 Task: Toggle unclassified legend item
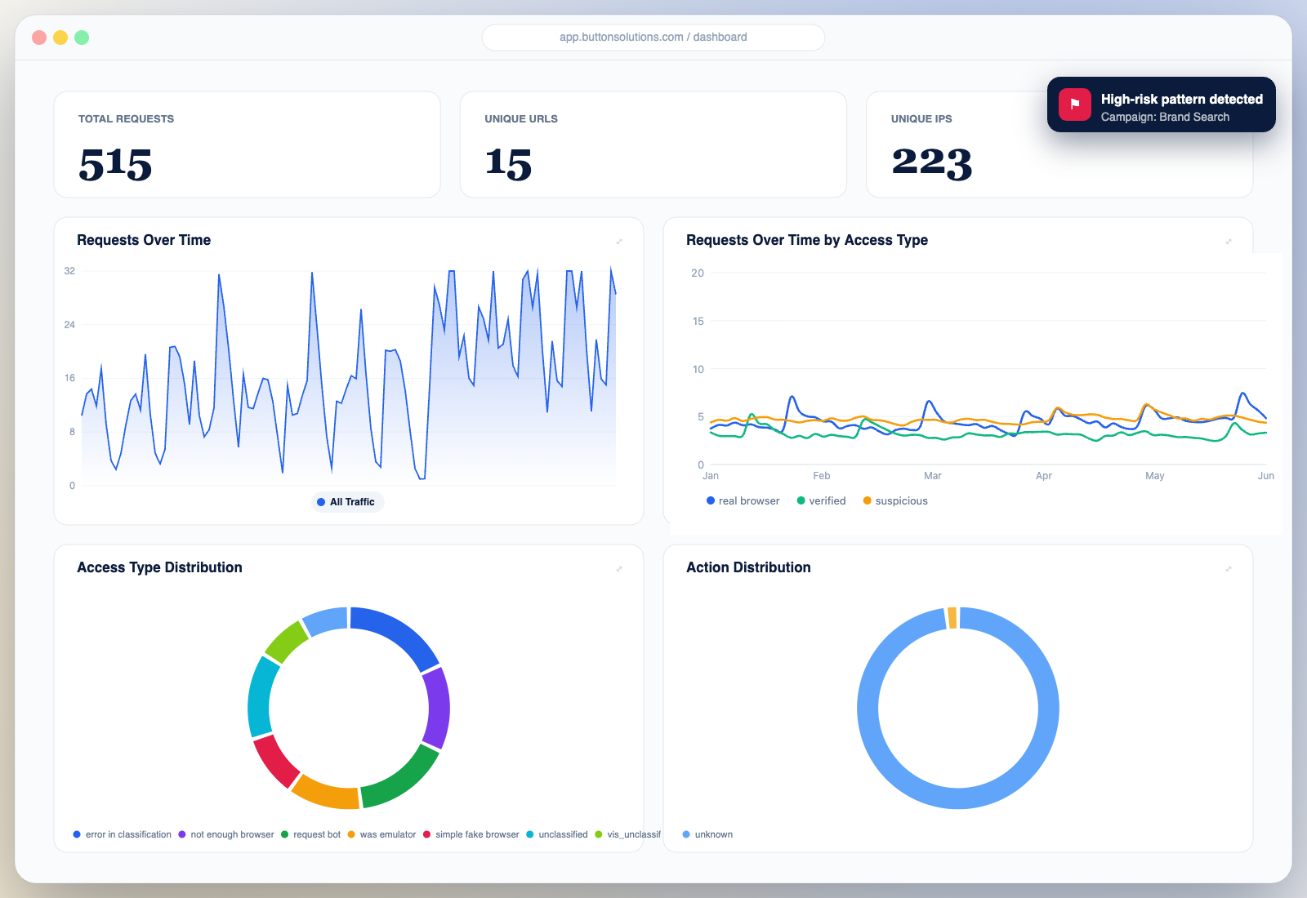click(557, 834)
